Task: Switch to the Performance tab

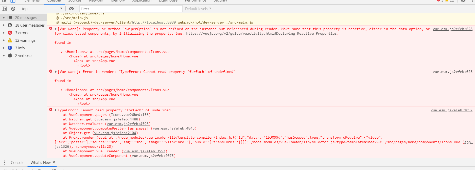Action: 196,1
